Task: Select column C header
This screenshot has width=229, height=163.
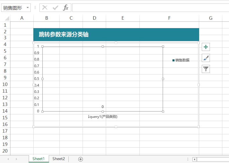Action: coord(71,18)
